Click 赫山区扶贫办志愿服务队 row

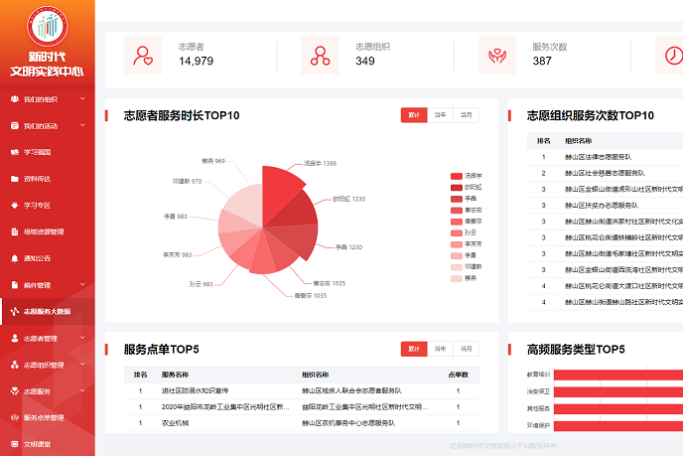coord(605,206)
